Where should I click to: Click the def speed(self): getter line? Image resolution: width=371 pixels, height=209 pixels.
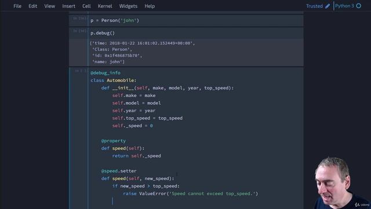123,149
